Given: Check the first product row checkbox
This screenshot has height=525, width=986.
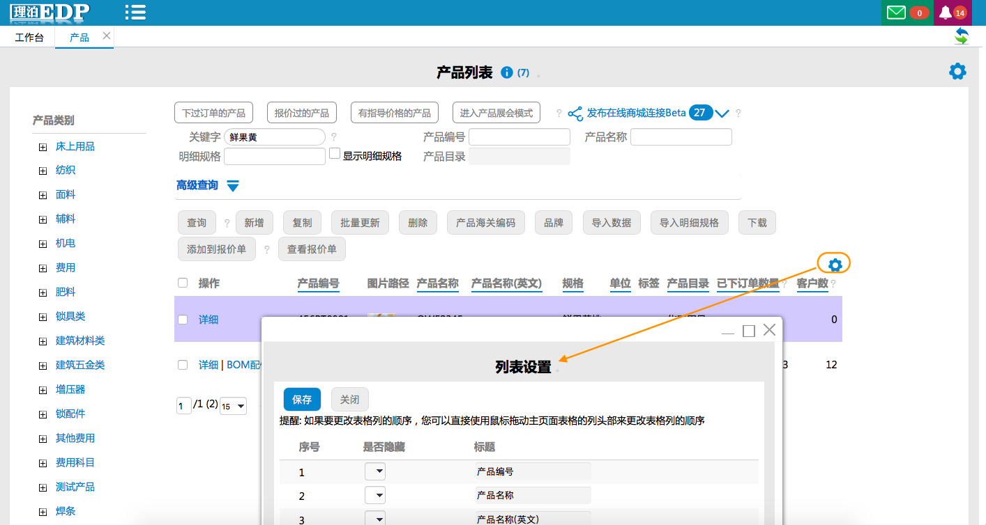Looking at the screenshot, I should tap(183, 320).
